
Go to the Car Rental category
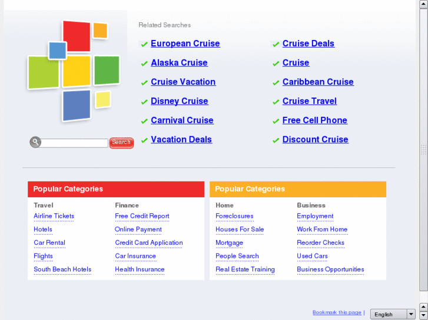[49, 243]
